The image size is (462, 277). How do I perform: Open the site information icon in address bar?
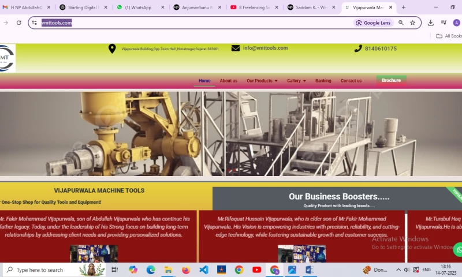[35, 23]
